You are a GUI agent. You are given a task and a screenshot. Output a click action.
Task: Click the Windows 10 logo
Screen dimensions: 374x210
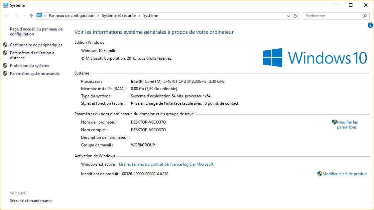click(x=315, y=58)
